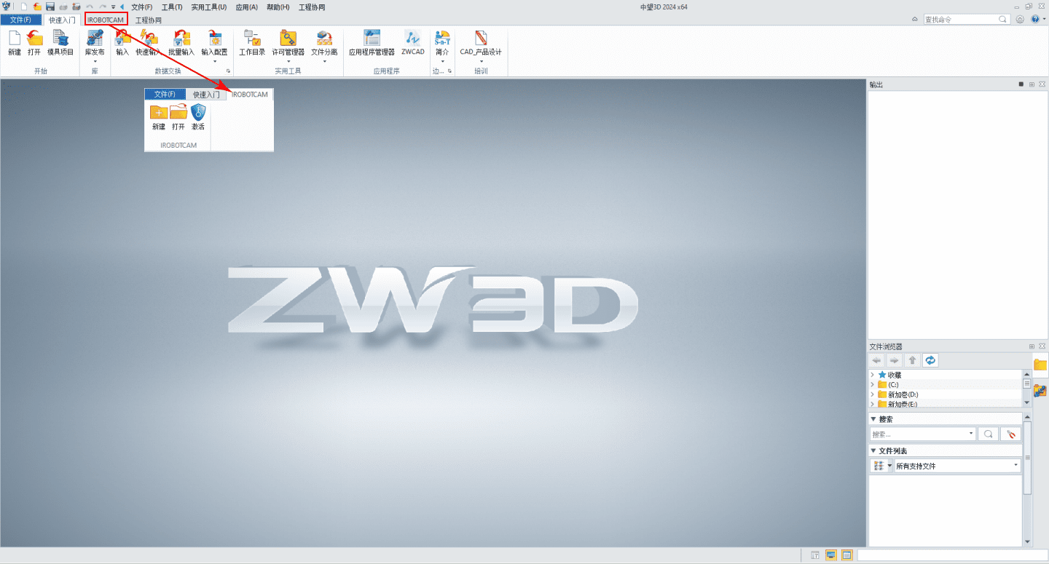The height and width of the screenshot is (564, 1049).
Task: Open the 实用工具(U) menu
Action: (x=209, y=7)
